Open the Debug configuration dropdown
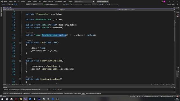The image size is (180, 101). click(29, 4)
